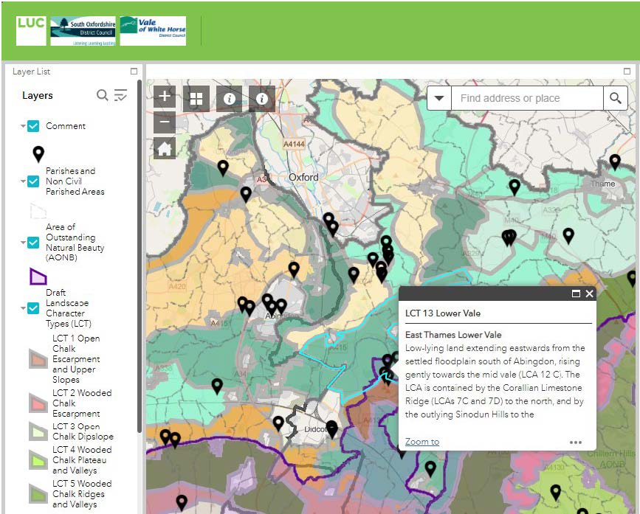Open popup more options ellipsis menu
640x514 pixels.
(x=576, y=442)
